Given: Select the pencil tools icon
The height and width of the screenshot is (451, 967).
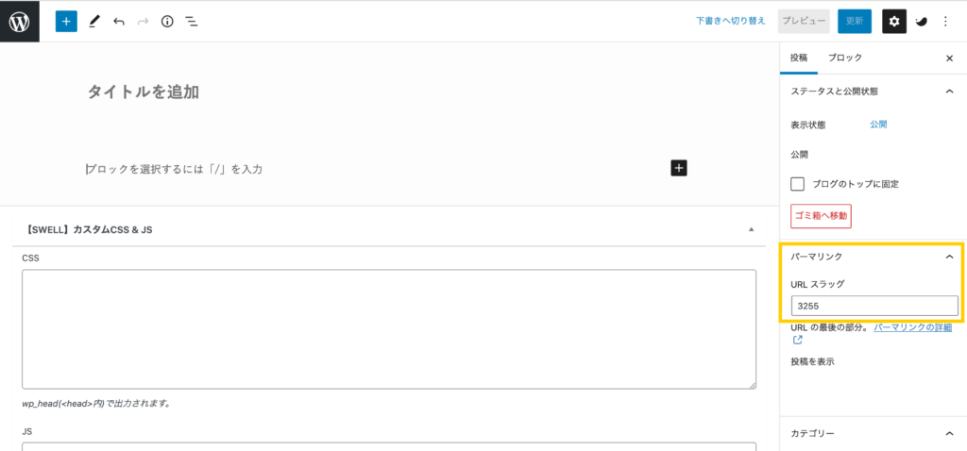Looking at the screenshot, I should click(93, 22).
